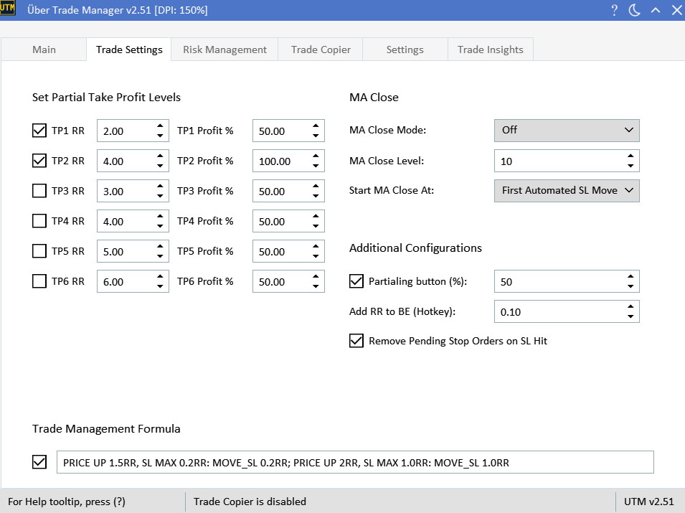
Task: Open the Trade Copier tab
Action: pyautogui.click(x=321, y=50)
